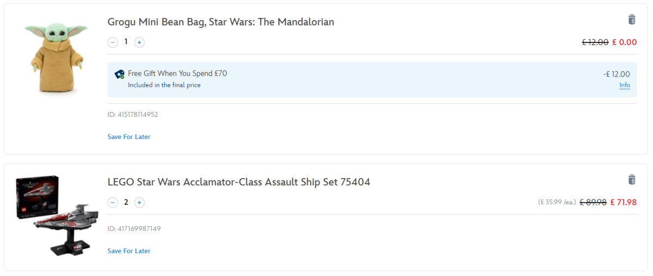Viewport: 653px width, 276px height.
Task: Click the free gift promotion tag icon
Action: [x=120, y=74]
